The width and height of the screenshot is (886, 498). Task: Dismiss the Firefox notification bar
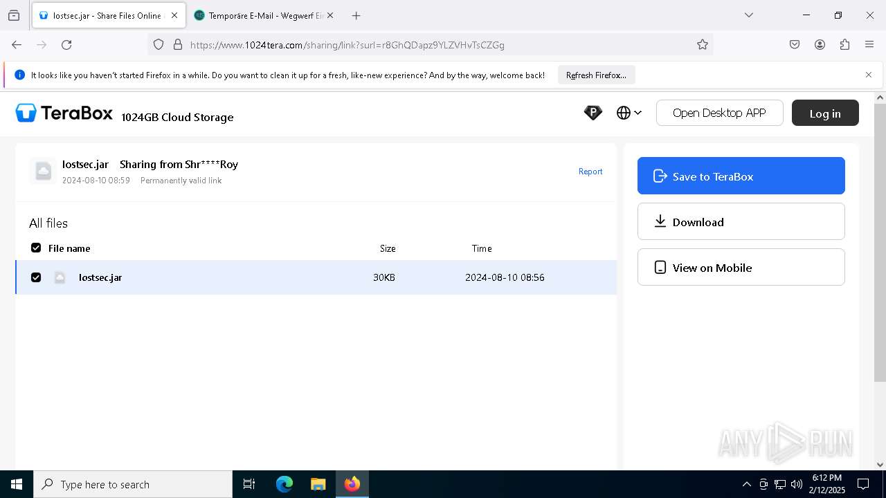pyautogui.click(x=869, y=75)
